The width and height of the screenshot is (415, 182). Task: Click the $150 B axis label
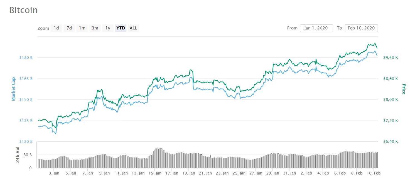click(x=26, y=100)
